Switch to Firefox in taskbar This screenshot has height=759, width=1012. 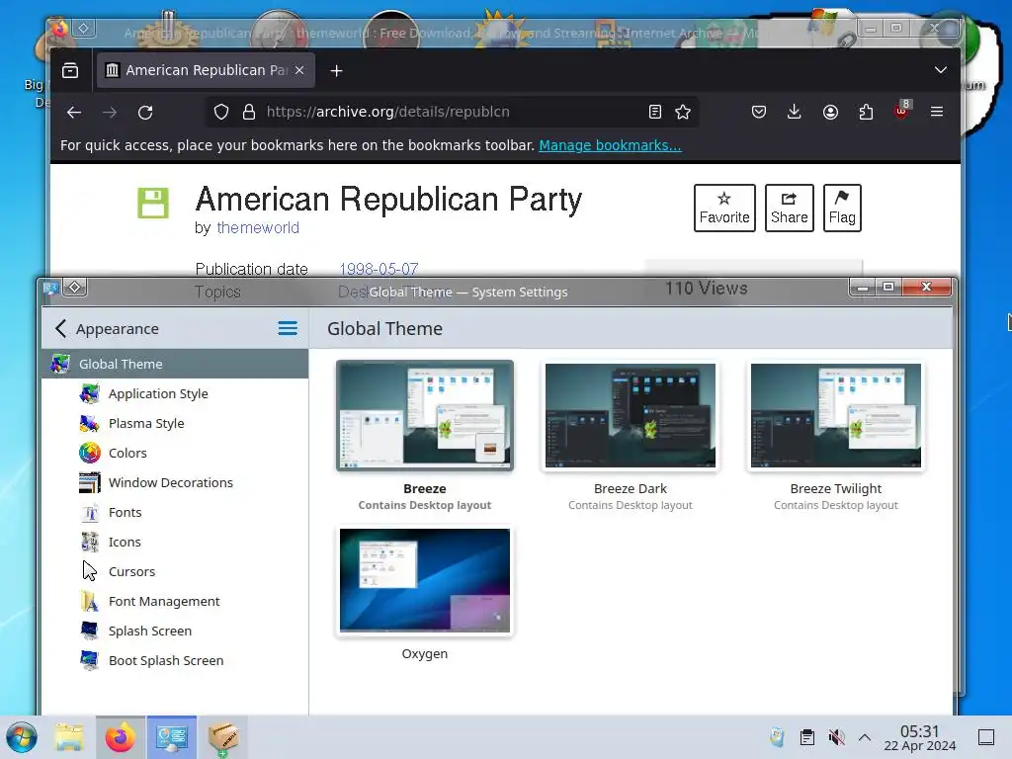coord(121,737)
